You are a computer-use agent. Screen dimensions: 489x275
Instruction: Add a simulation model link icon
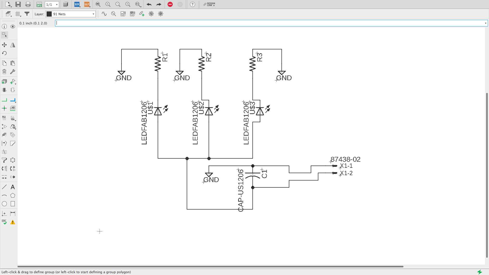coord(142,14)
